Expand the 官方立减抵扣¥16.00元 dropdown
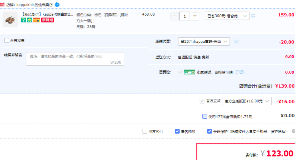Viewport: 295px width, 160px height. pos(247,101)
